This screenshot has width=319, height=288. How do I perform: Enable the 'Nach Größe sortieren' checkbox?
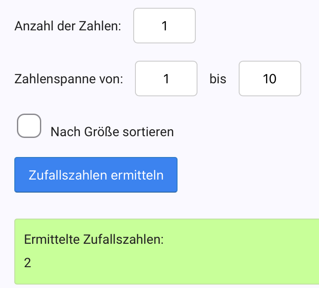click(29, 126)
